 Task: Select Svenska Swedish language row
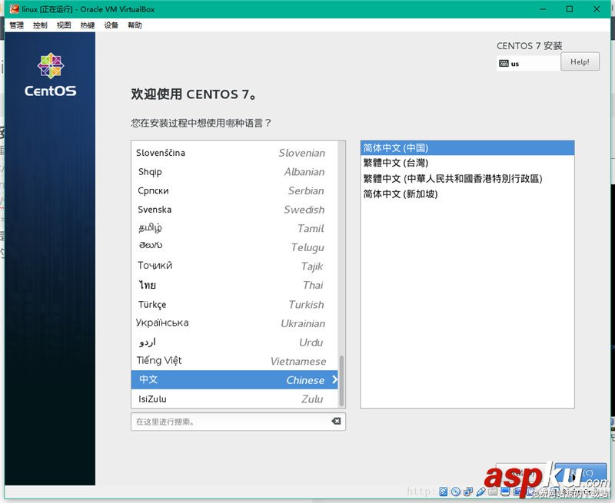tap(234, 209)
